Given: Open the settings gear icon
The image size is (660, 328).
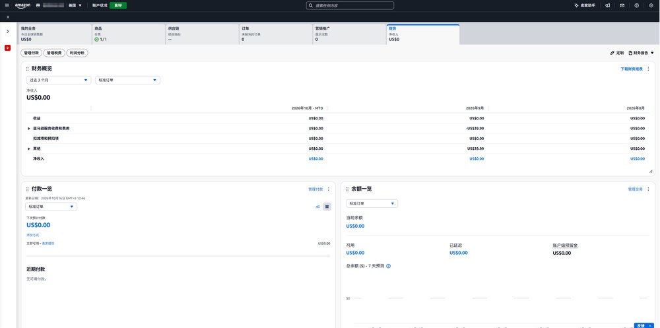Looking at the screenshot, I should pyautogui.click(x=651, y=5).
